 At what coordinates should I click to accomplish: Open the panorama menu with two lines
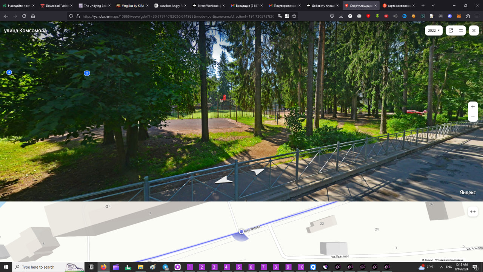[461, 31]
